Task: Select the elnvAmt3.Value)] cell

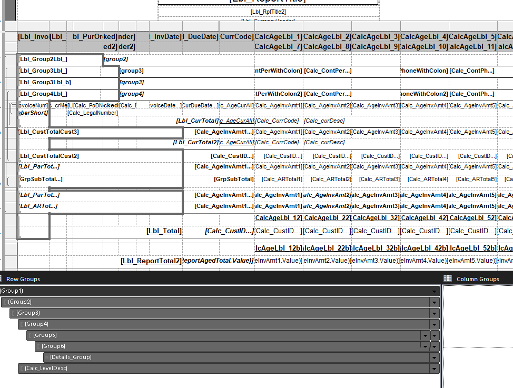Action: tap(376, 261)
